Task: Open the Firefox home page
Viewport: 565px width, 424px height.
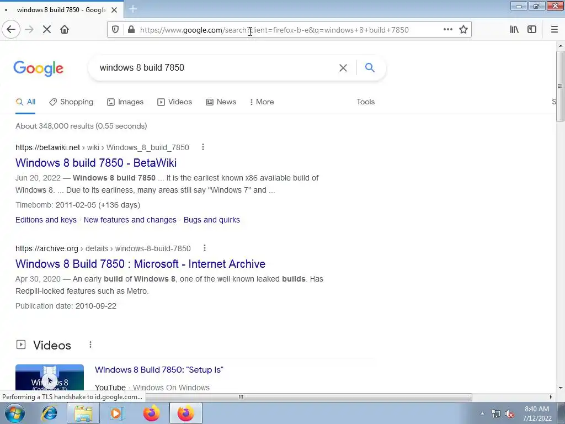Action: pos(65,30)
